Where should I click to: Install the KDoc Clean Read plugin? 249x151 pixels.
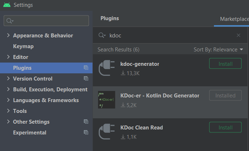click(x=226, y=127)
